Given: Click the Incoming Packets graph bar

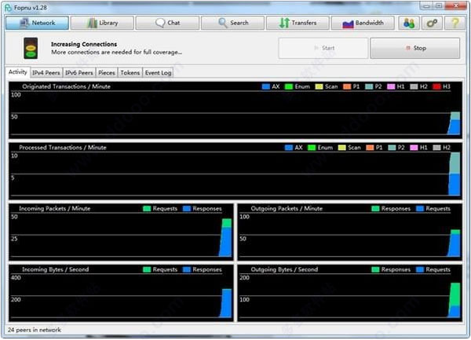Looking at the screenshot, I should [226, 238].
